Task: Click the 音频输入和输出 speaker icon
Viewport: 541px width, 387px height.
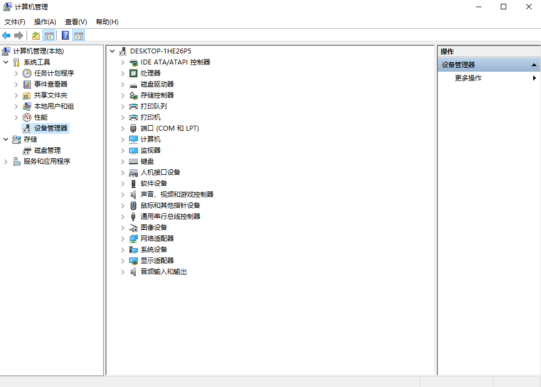Action: pos(133,272)
